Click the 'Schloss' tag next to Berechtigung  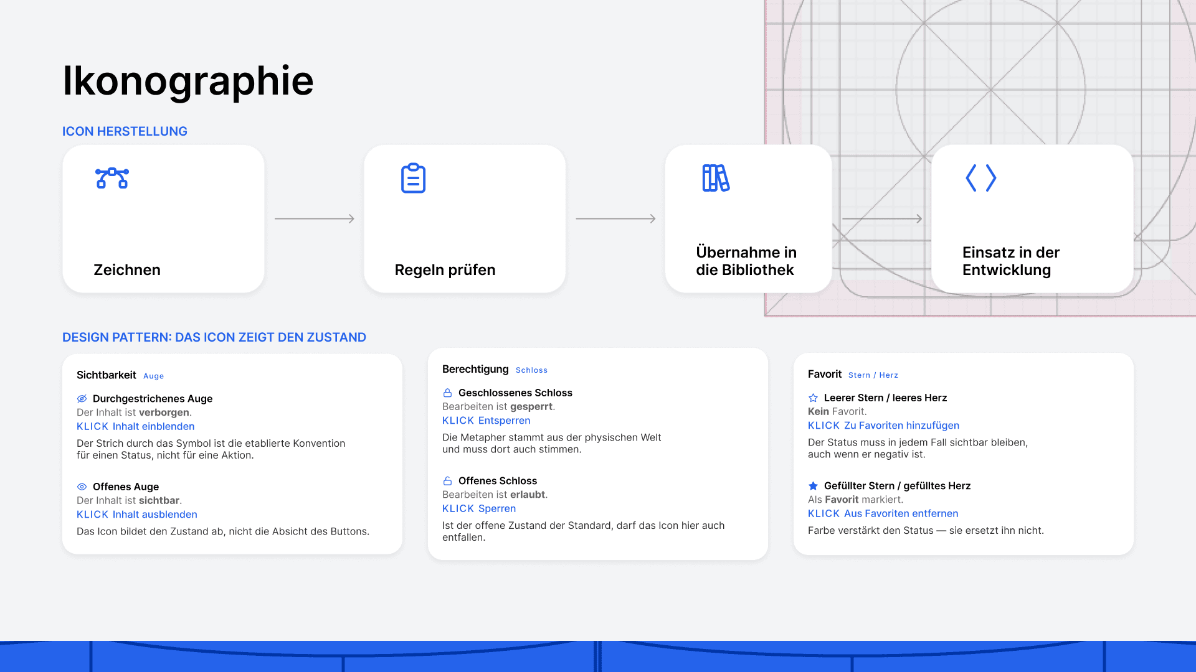[532, 370]
